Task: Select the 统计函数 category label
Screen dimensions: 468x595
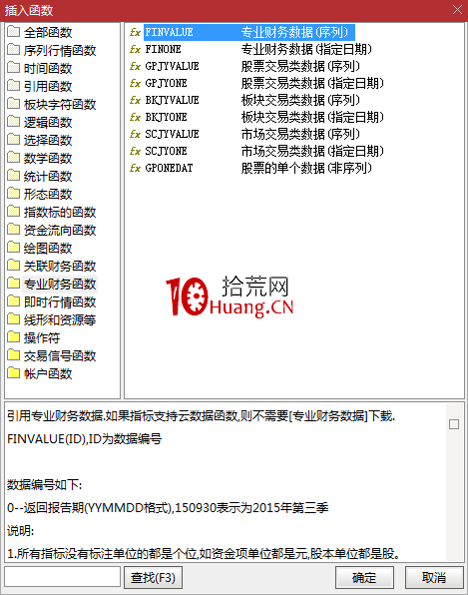Action: (48, 177)
